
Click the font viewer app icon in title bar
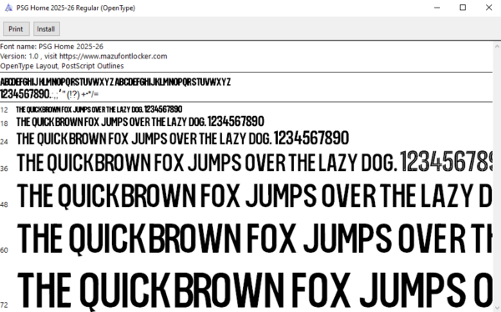8,8
